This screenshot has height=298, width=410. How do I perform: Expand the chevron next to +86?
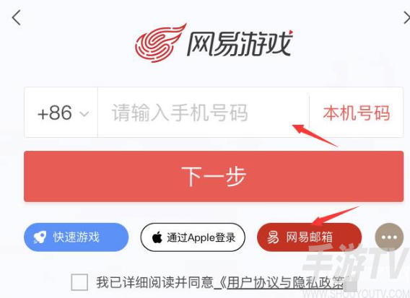coord(84,114)
